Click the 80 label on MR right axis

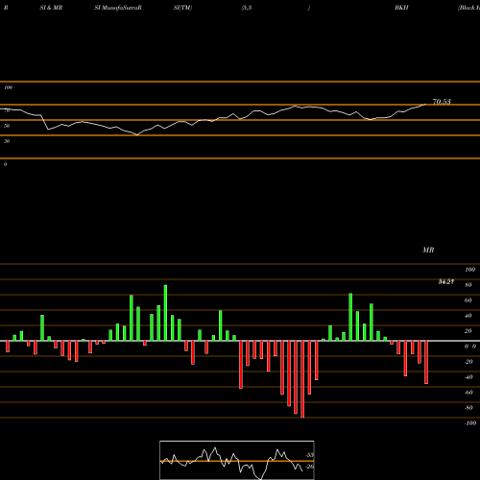tap(468, 285)
